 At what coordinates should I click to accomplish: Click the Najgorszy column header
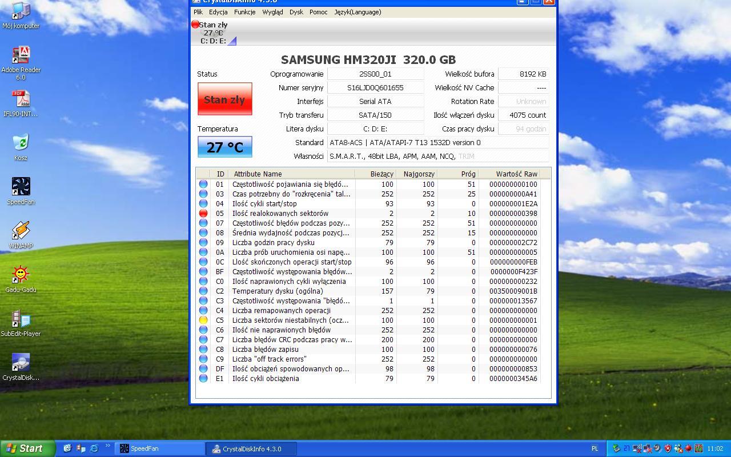pyautogui.click(x=416, y=174)
